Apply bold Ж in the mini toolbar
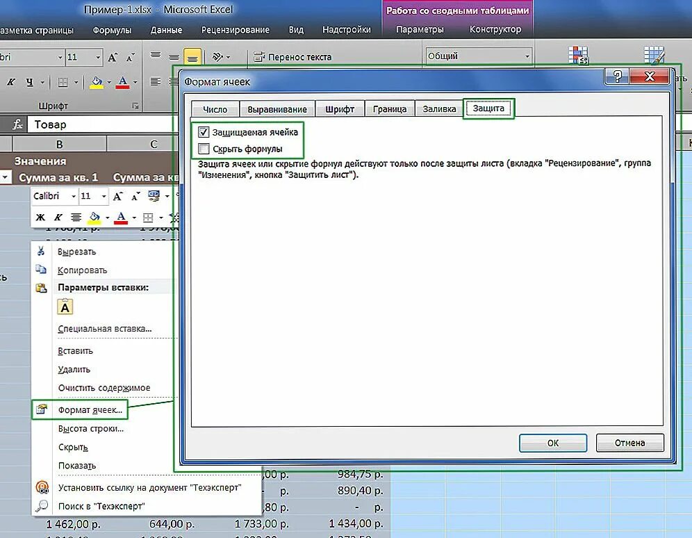 click(x=40, y=217)
